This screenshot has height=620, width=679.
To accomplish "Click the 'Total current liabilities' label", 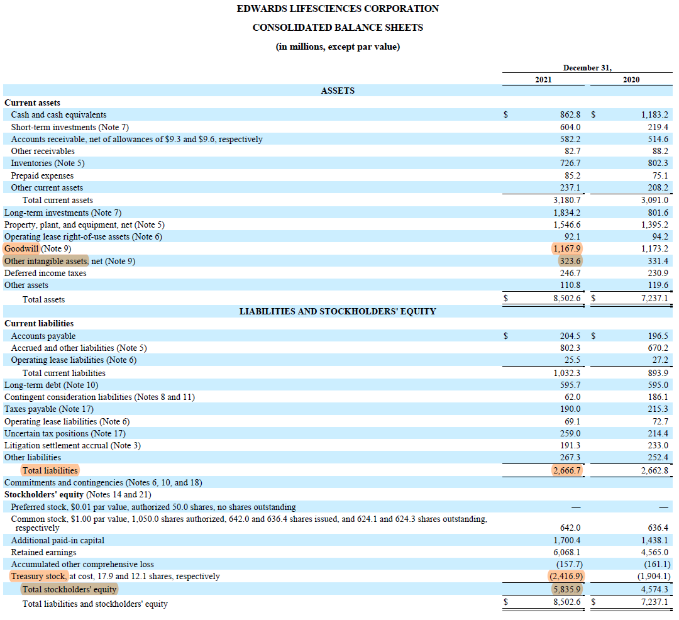I will point(63,374).
